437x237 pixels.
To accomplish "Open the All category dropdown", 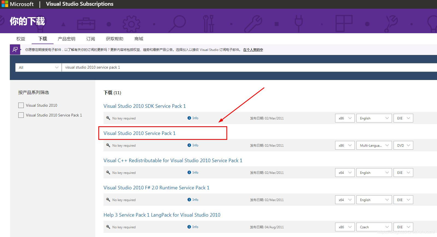I will (39, 67).
